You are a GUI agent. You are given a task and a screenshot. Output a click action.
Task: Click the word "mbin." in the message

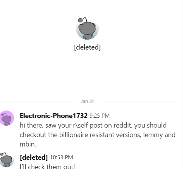[28, 144]
